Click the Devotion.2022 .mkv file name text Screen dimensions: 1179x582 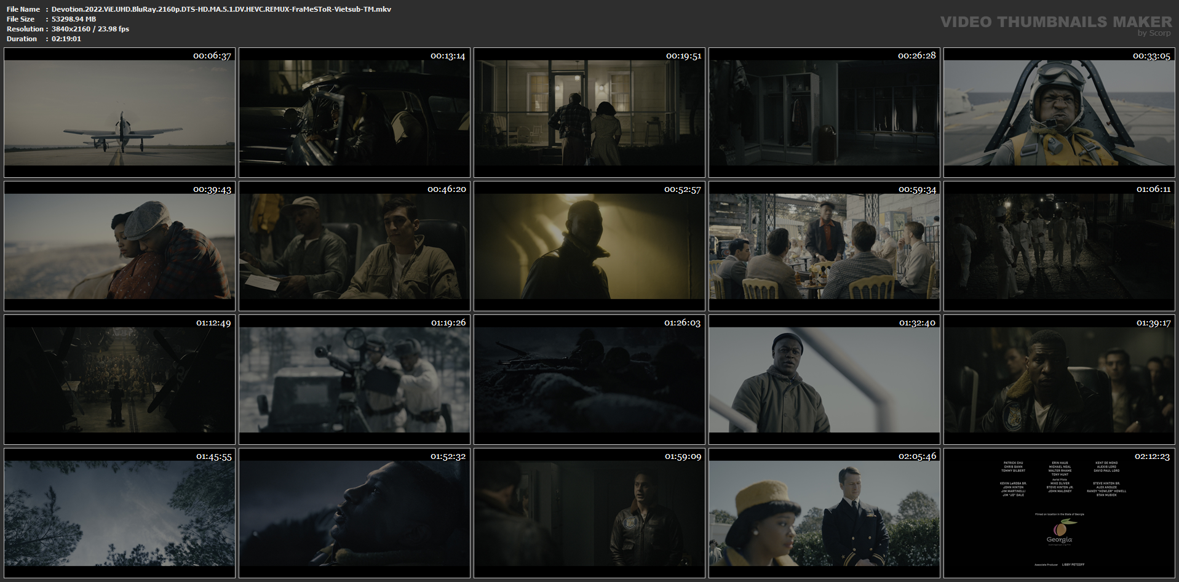221,9
